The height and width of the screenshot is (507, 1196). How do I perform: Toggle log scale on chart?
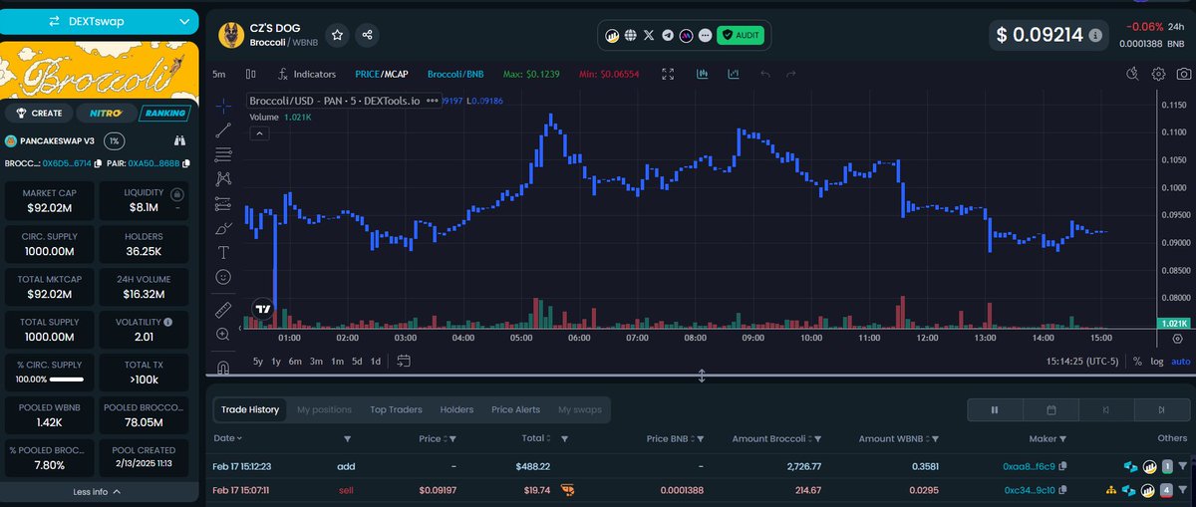point(1157,361)
